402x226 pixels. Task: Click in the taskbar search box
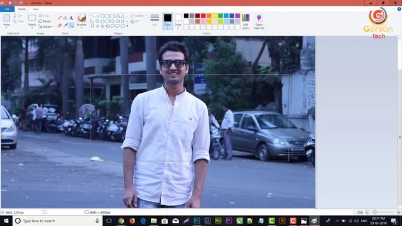pyautogui.click(x=57, y=220)
